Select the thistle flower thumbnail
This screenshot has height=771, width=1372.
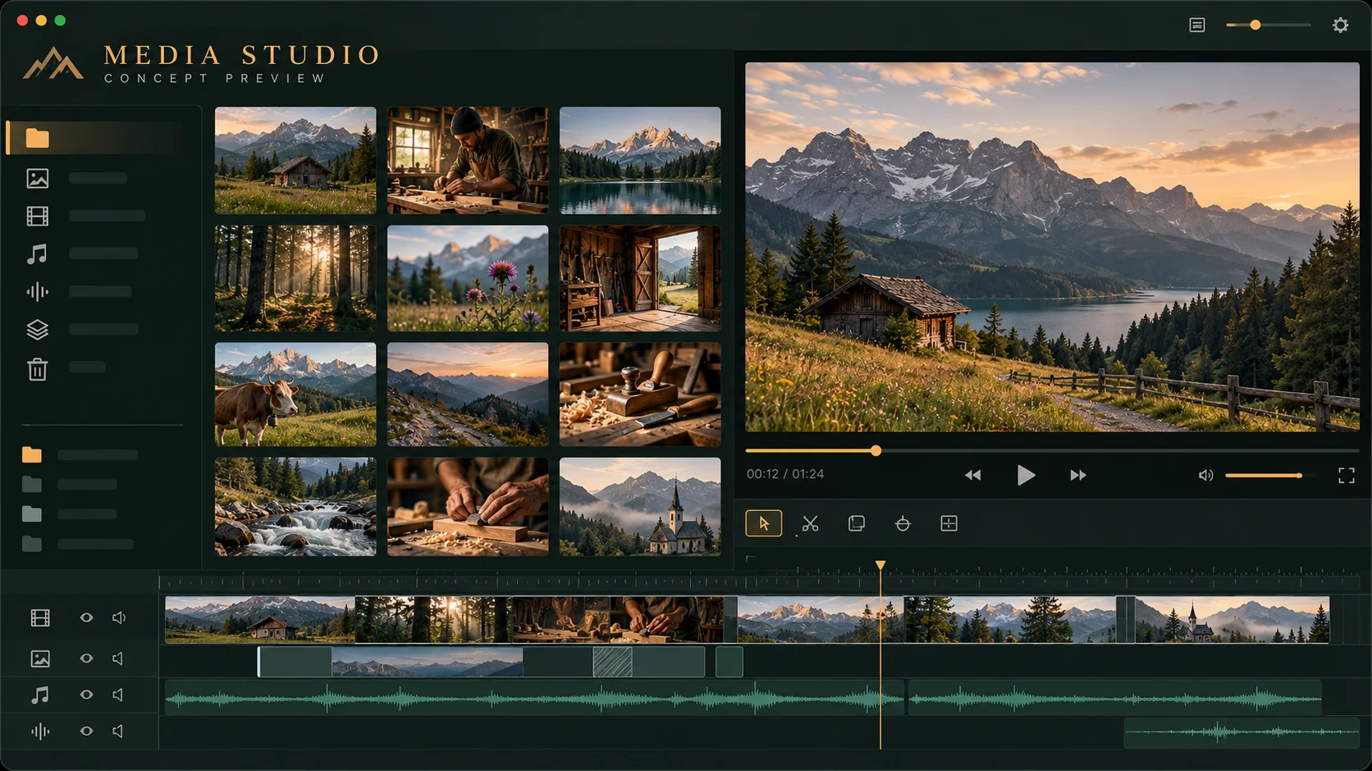tap(468, 279)
